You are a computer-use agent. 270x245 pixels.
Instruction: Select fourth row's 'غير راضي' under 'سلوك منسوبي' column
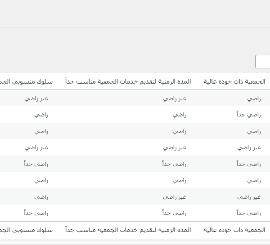tap(36, 148)
